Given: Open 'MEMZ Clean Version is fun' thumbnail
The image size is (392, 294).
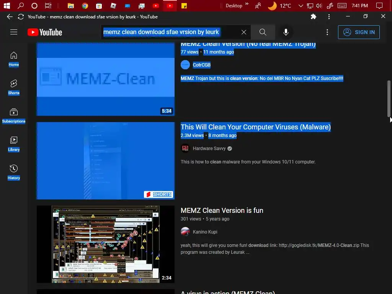Looking at the screenshot, I should (x=106, y=244).
